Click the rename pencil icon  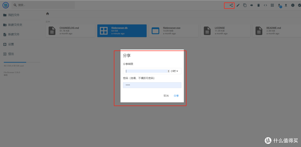(x=238, y=5)
